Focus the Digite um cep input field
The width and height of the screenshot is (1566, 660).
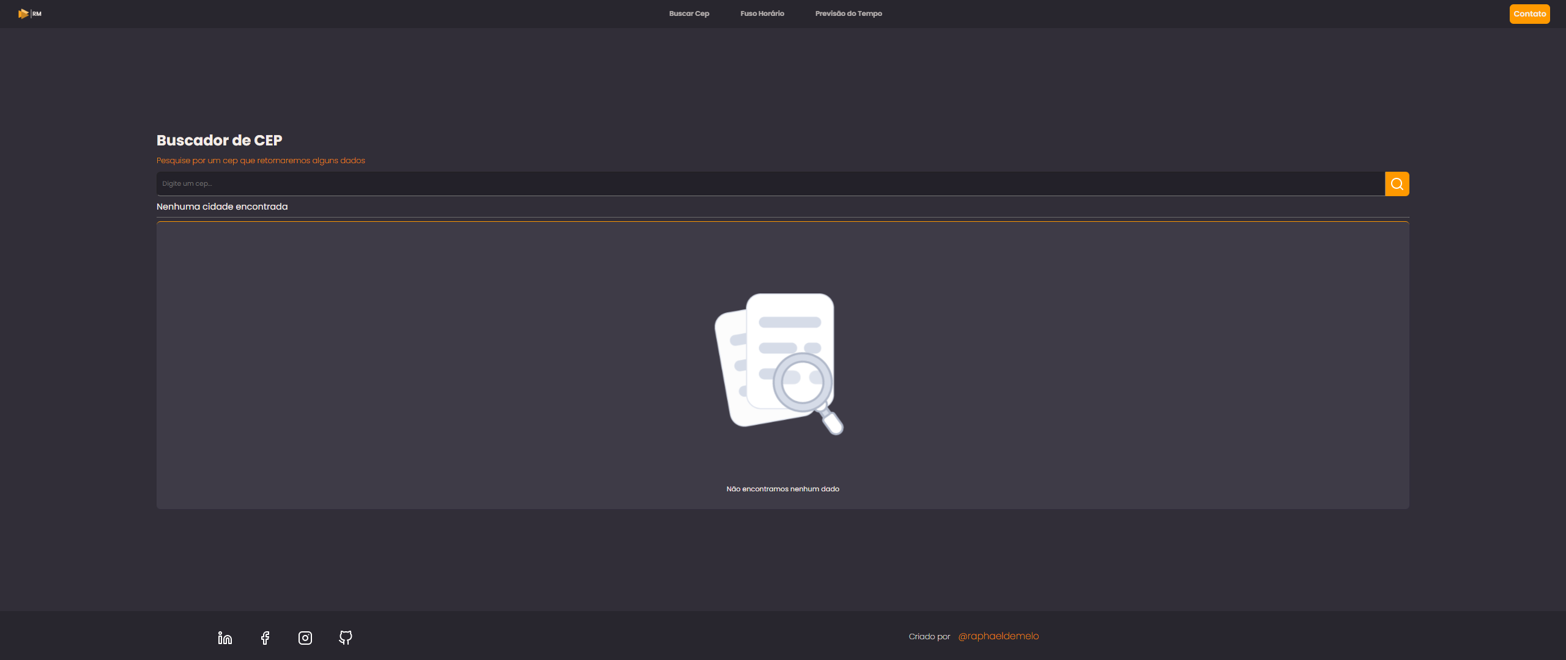click(489, 183)
